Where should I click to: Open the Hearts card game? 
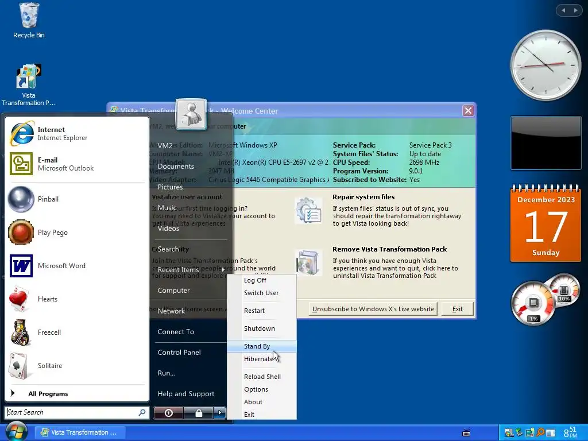[x=76, y=299]
